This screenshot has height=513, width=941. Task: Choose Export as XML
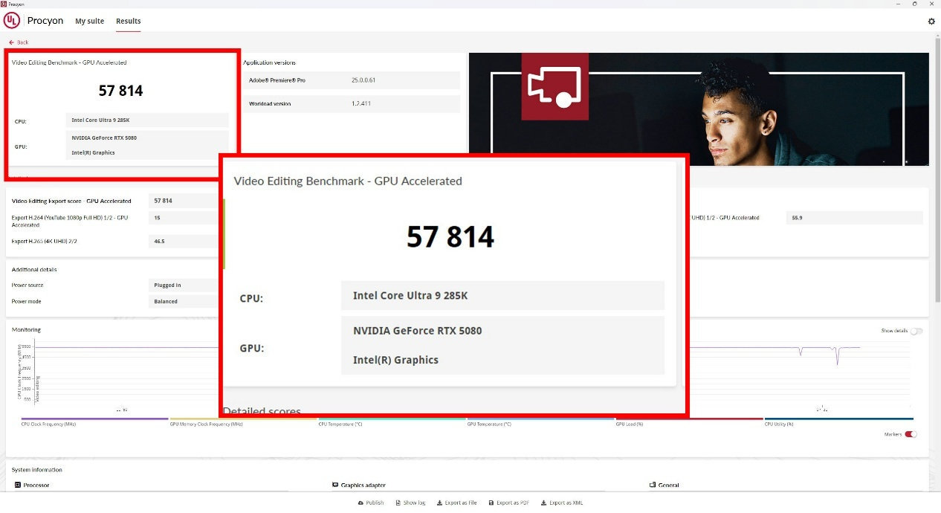(562, 503)
